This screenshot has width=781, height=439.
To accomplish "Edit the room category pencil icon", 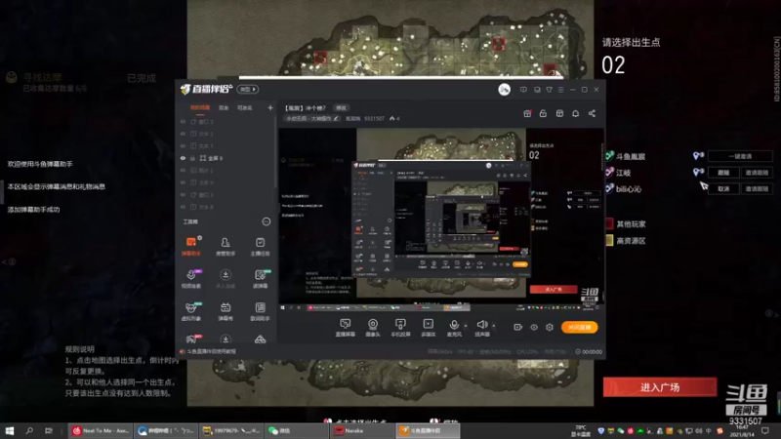I will click(336, 118).
